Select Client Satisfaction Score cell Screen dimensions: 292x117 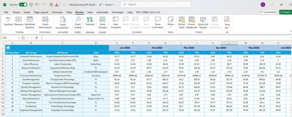pos(62,98)
